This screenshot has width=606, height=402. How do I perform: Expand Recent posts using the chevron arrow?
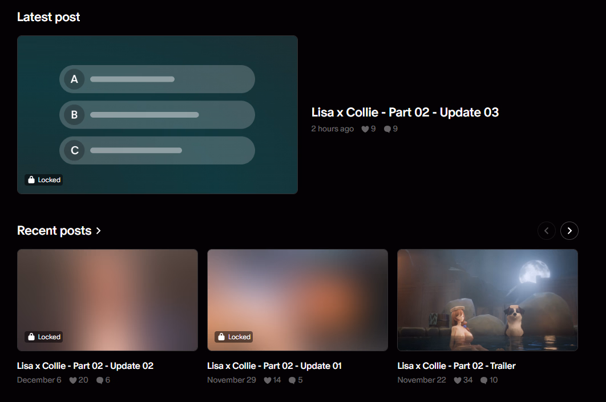point(99,231)
